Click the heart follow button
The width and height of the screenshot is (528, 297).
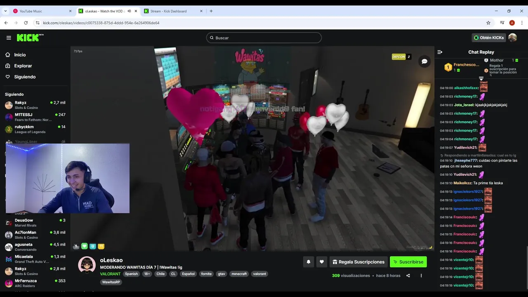(x=322, y=262)
